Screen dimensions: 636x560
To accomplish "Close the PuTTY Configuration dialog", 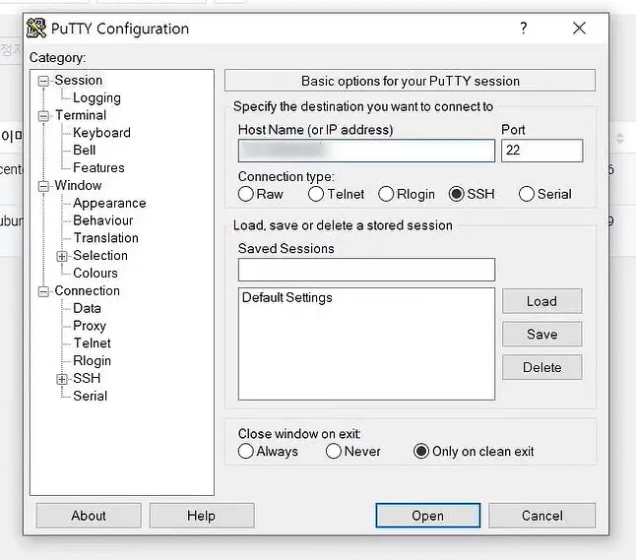I will pyautogui.click(x=579, y=28).
